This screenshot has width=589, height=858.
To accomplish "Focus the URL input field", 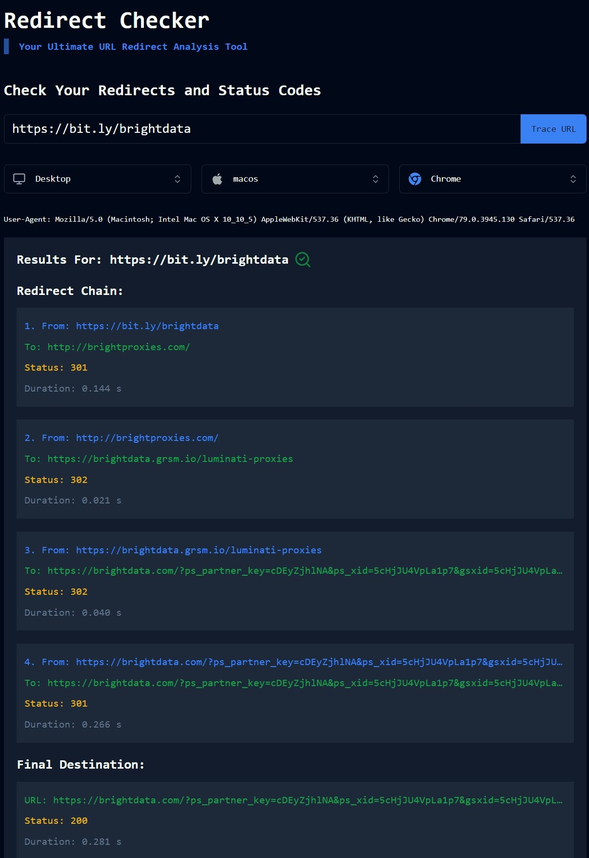I will pos(262,129).
